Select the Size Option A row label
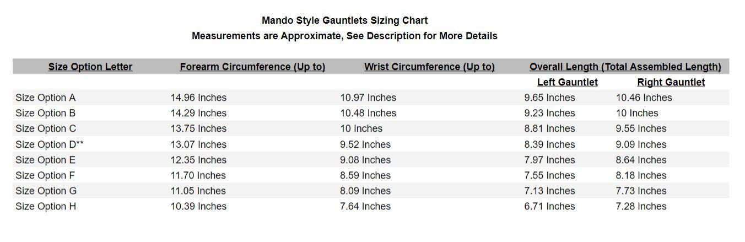Image resolution: width=745 pixels, height=242 pixels. pyautogui.click(x=46, y=98)
